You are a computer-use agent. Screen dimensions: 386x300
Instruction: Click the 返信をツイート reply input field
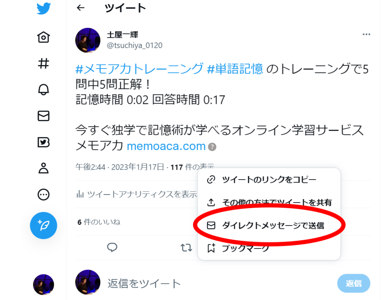click(x=219, y=283)
